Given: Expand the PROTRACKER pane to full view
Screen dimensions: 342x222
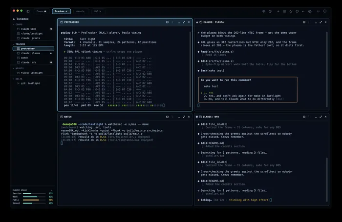Looking at the screenshot, I should (x=184, y=22).
